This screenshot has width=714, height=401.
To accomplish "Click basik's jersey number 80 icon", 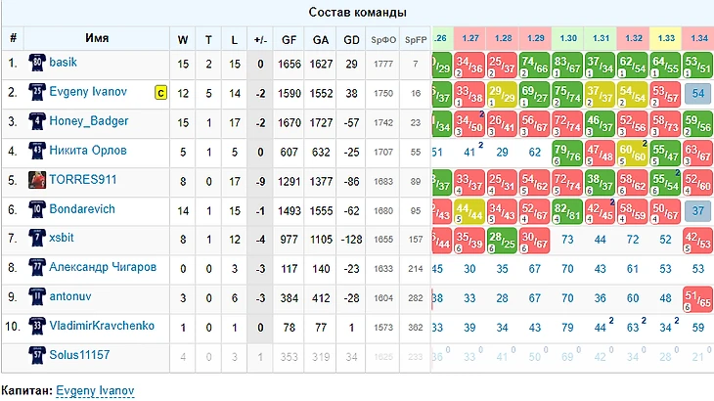I will click(37, 65).
